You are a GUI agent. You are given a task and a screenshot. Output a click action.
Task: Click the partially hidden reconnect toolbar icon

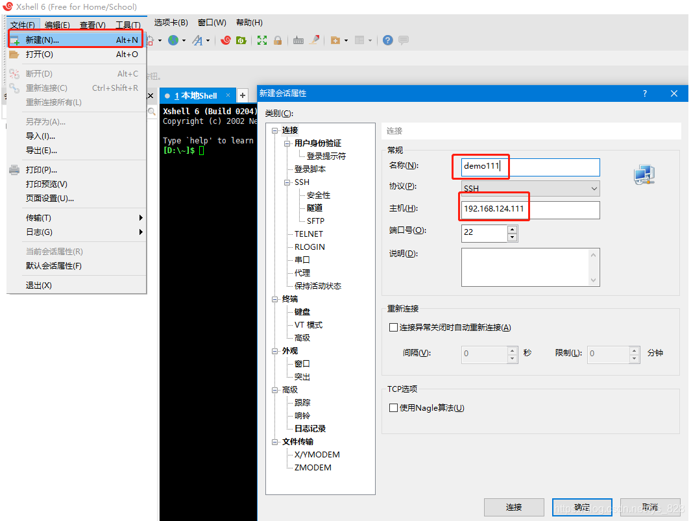151,40
